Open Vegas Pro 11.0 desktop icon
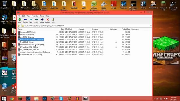 pyautogui.click(x=4, y=19)
